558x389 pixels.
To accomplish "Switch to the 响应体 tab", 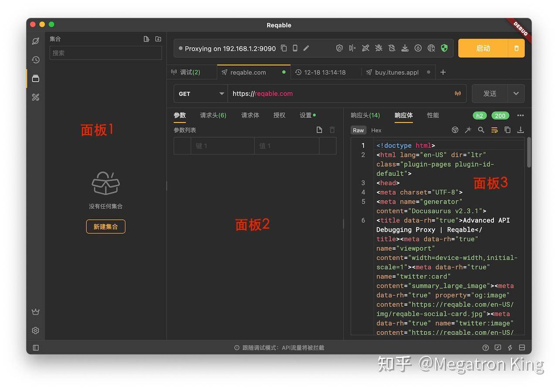I will (x=404, y=115).
